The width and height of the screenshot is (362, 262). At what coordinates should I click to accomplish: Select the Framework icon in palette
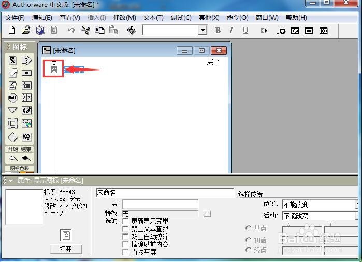[x=13, y=123]
